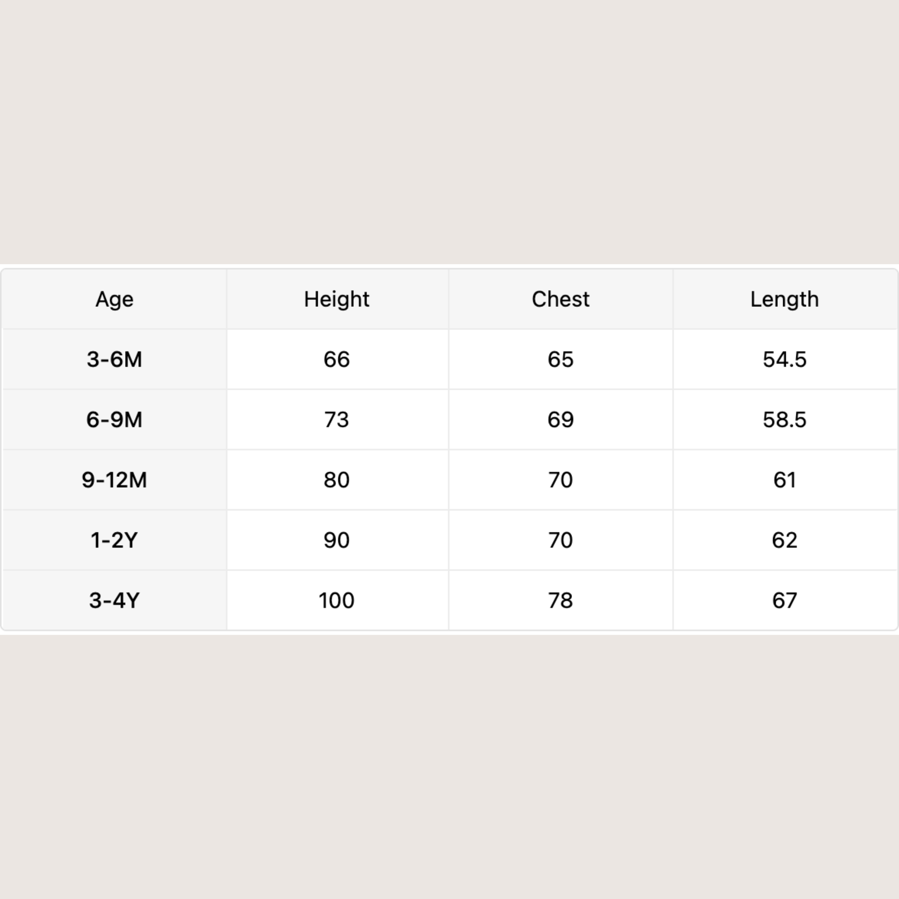Screen dimensions: 899x899
Task: Click length value 54.5 in 3-6M row
Action: (784, 359)
